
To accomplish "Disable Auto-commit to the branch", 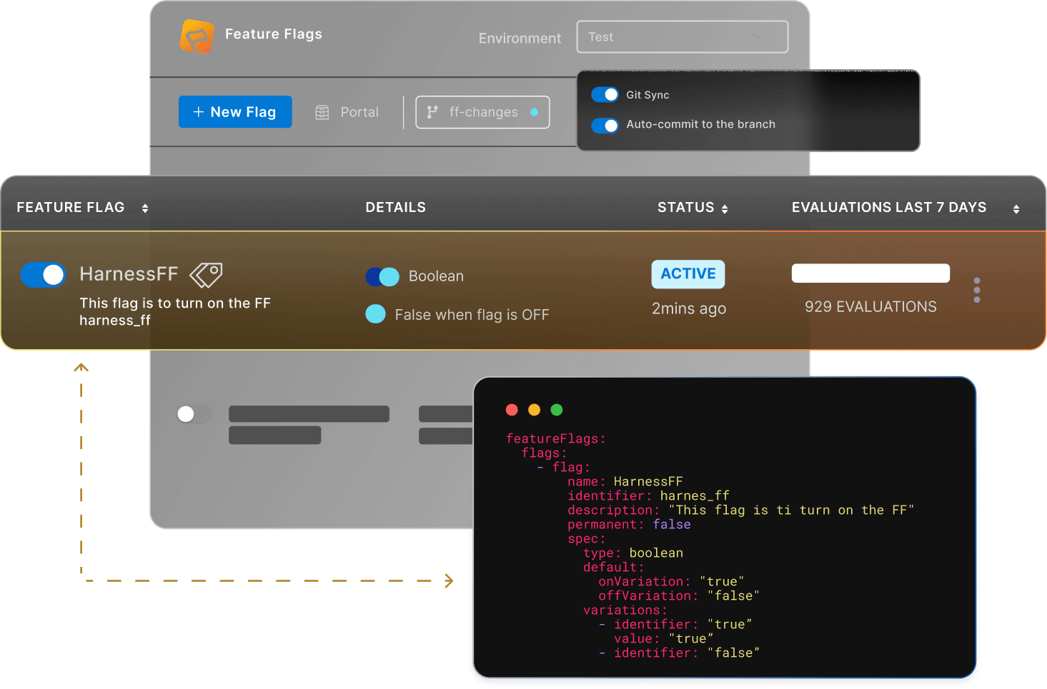I will [x=605, y=126].
